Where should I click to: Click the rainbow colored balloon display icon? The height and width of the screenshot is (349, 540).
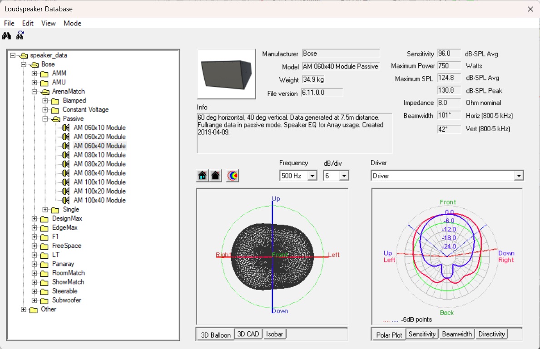pyautogui.click(x=232, y=175)
